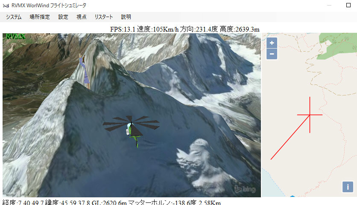
Task: Open the 場所指定 menu
Action: coord(40,17)
